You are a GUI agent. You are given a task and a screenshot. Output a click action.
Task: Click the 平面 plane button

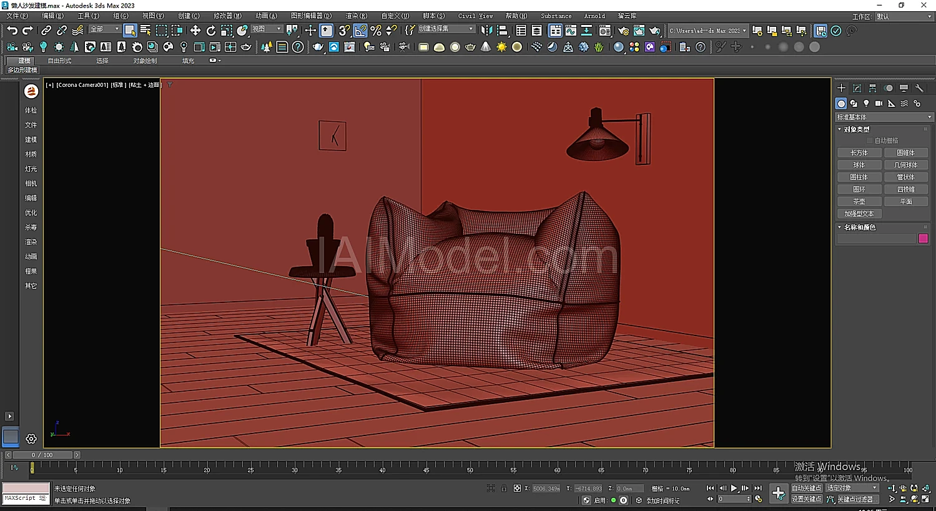906,202
